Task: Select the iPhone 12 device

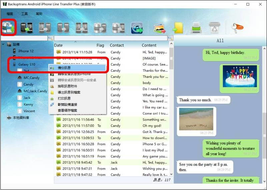Action: pyautogui.click(x=26, y=51)
